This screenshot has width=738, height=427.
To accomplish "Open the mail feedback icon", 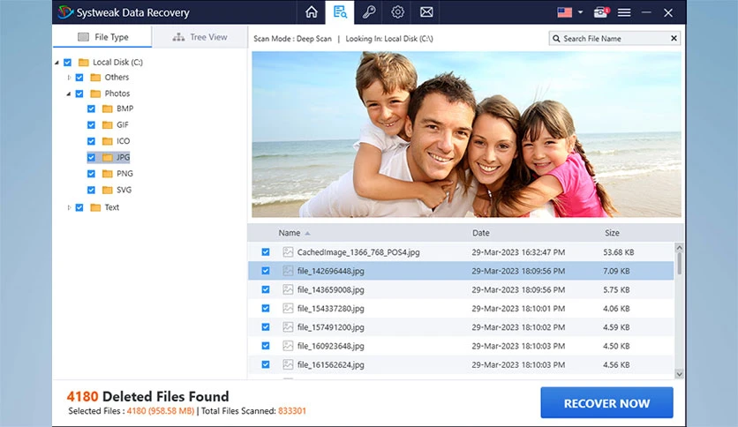I will (426, 12).
